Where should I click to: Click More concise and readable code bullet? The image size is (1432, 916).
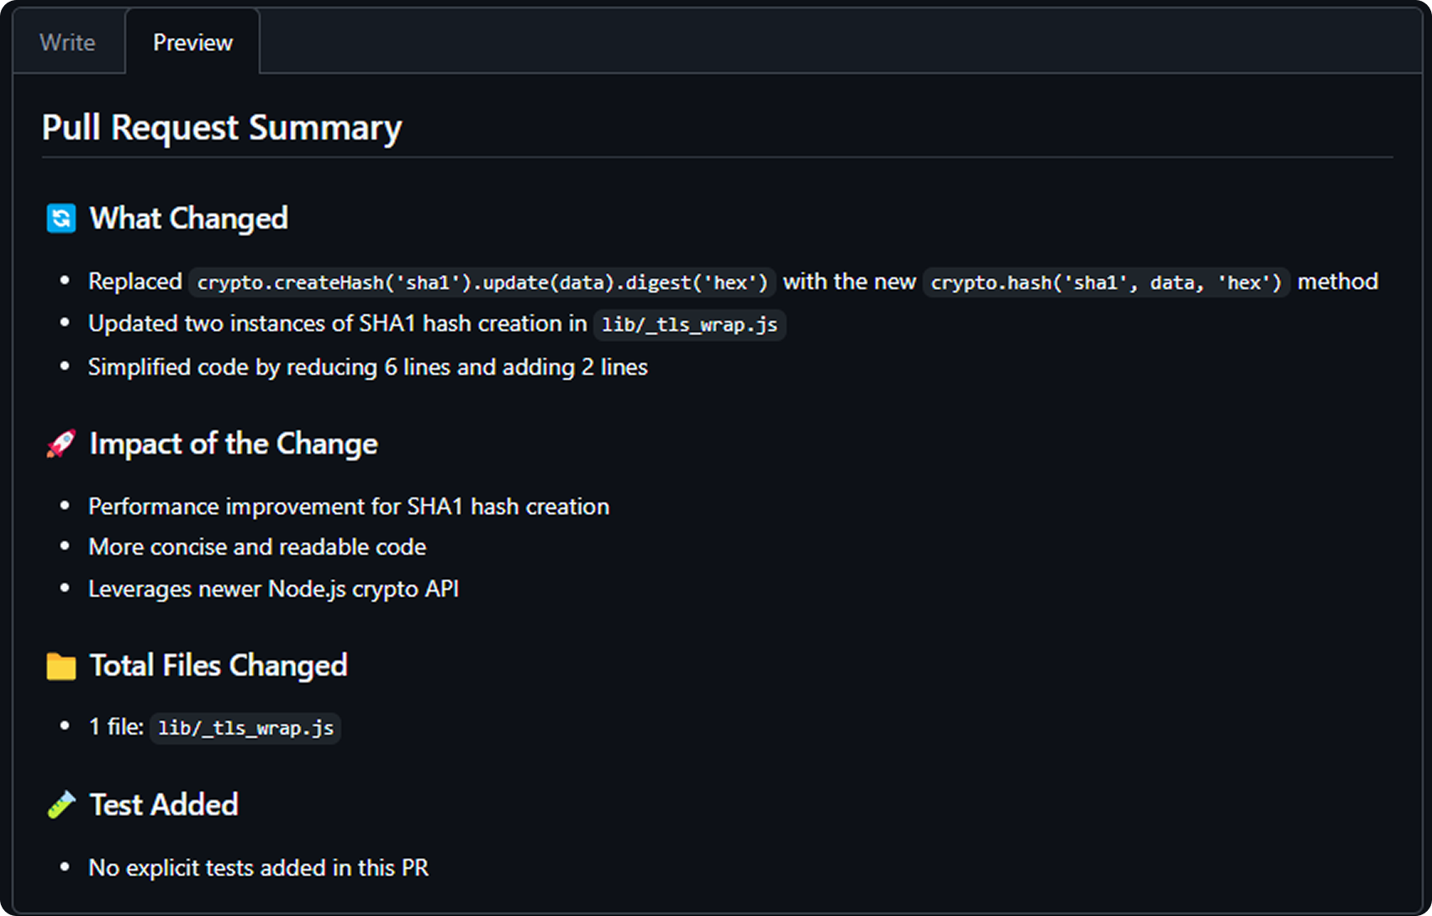coord(257,547)
